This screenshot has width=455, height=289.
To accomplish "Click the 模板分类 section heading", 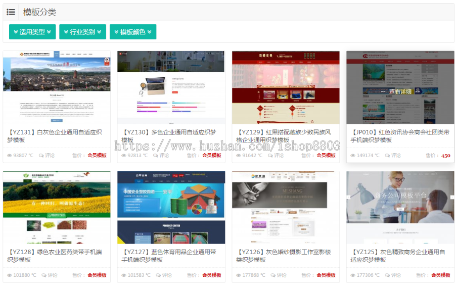I will [40, 12].
